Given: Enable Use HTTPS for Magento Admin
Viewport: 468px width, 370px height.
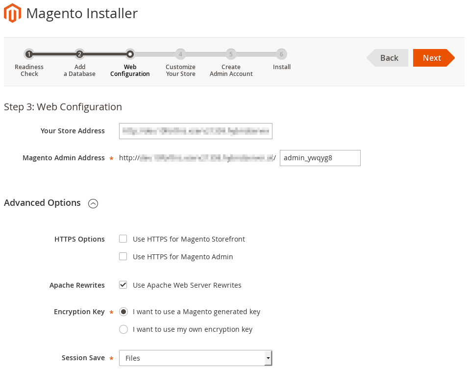Looking at the screenshot, I should 123,256.
